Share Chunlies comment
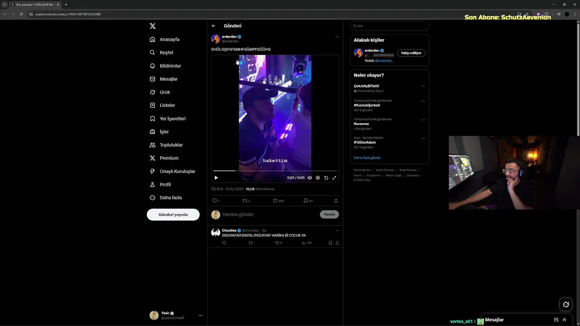The width and height of the screenshot is (580, 326). coord(337,243)
